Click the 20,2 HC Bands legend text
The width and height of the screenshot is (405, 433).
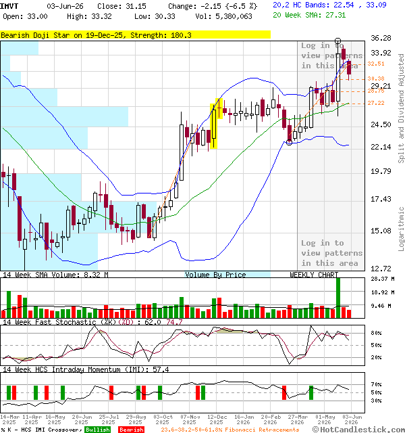(x=329, y=5)
